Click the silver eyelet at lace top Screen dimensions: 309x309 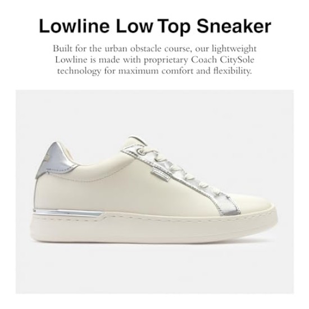click(141, 152)
